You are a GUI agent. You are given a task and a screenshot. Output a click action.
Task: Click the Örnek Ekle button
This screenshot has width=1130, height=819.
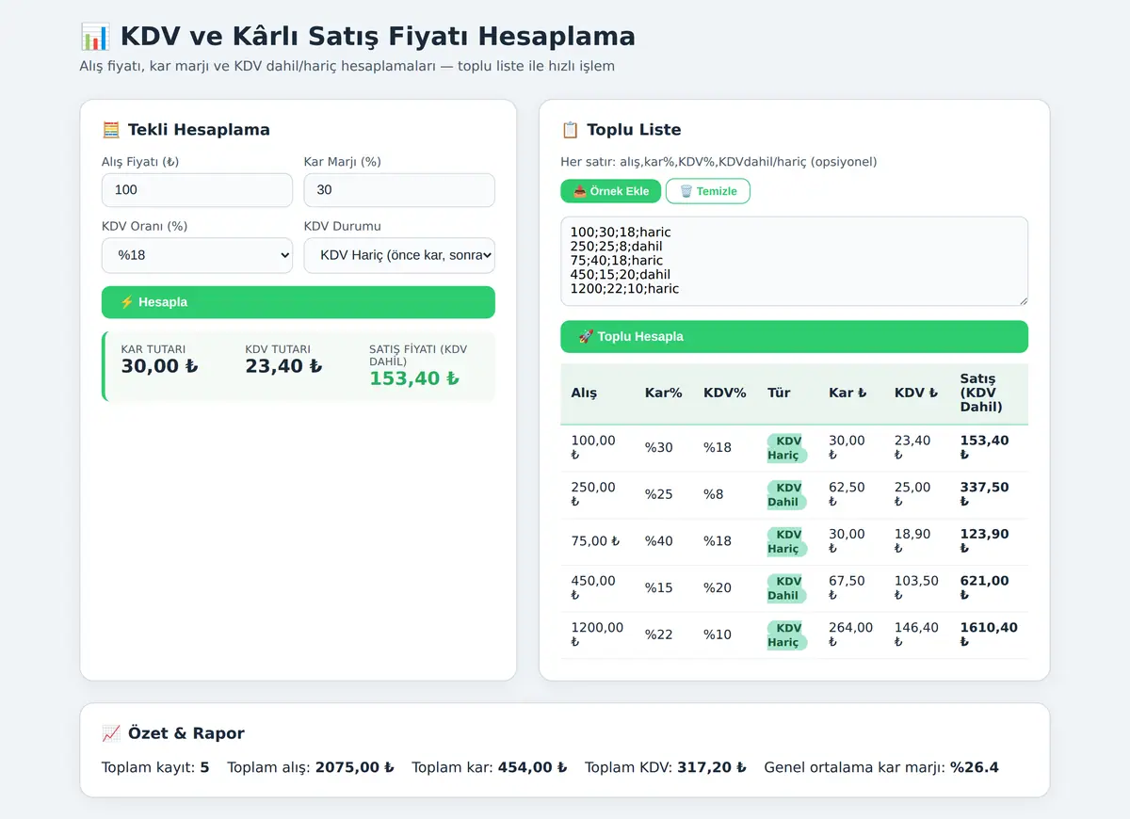coord(610,191)
